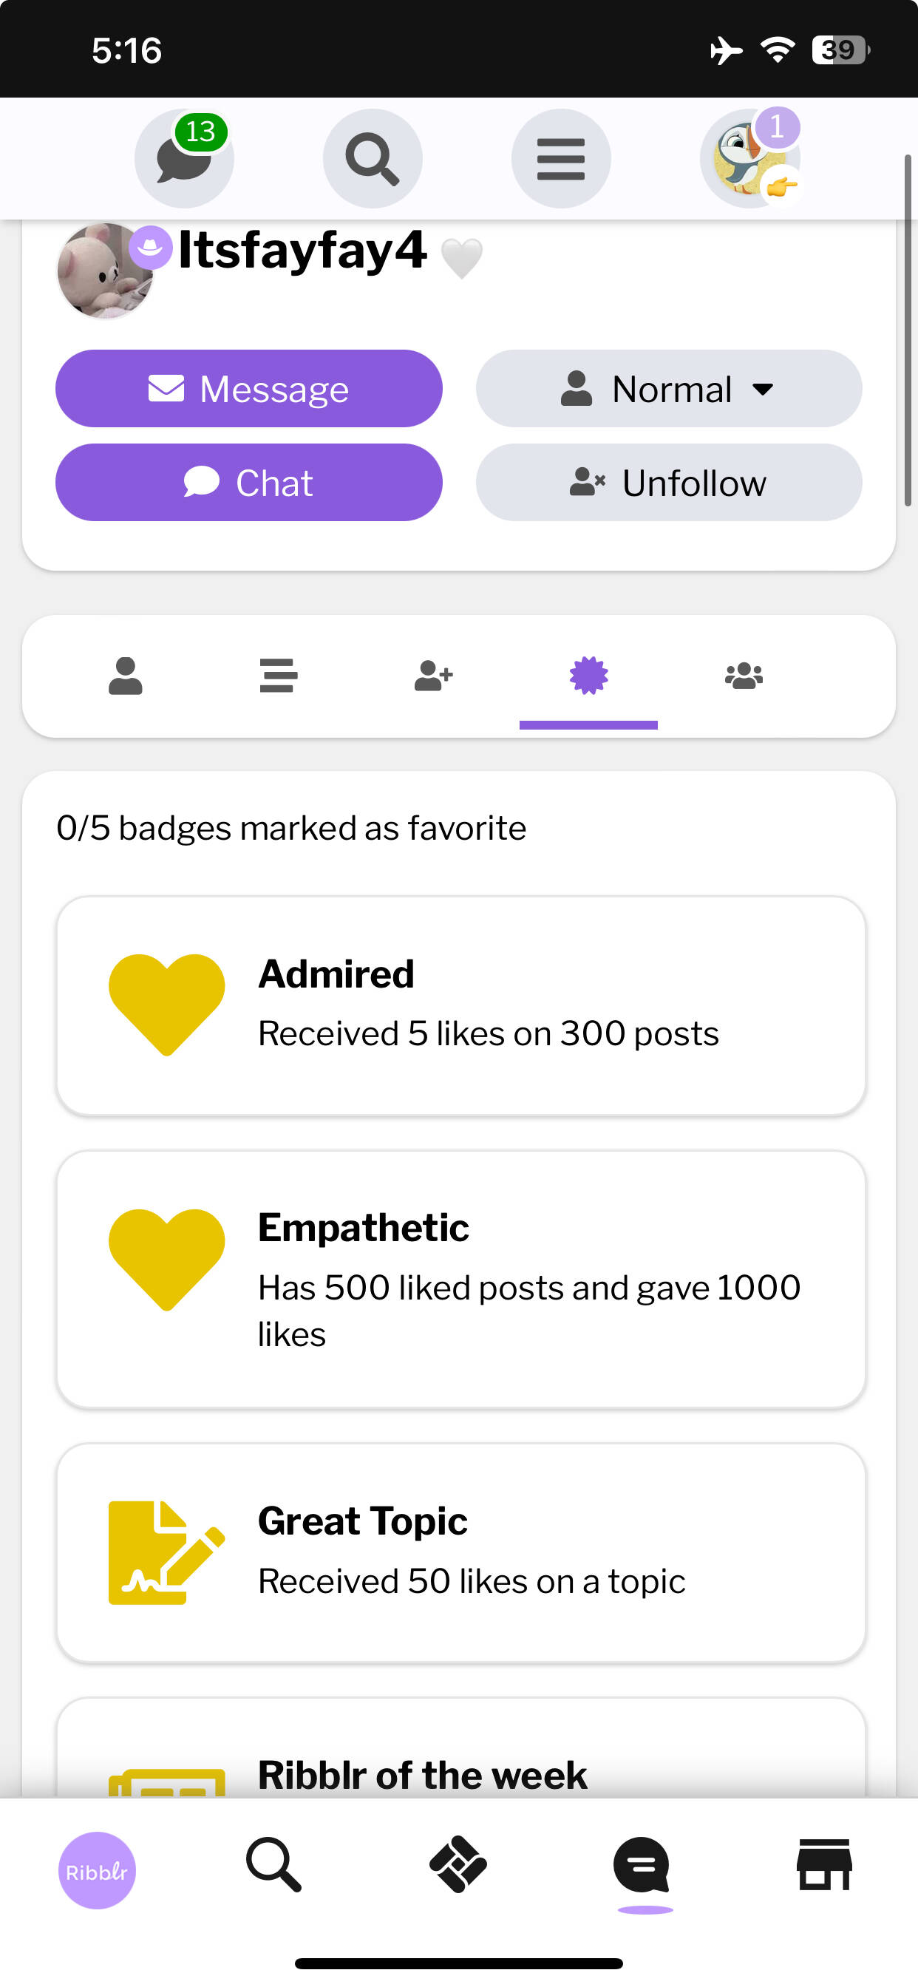Image resolution: width=918 pixels, height=1987 pixels.
Task: Select the Admired badge card
Action: (460, 1005)
